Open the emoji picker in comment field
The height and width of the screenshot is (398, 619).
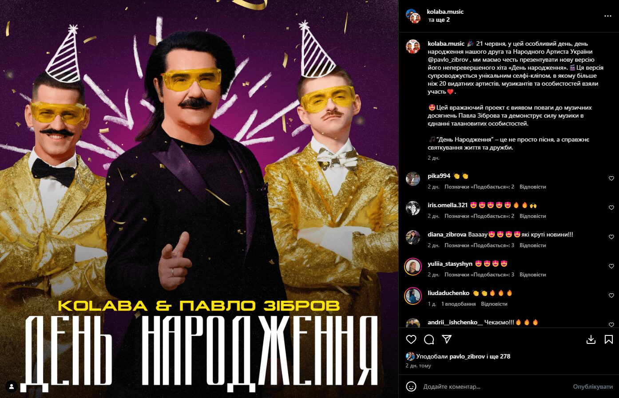click(411, 386)
